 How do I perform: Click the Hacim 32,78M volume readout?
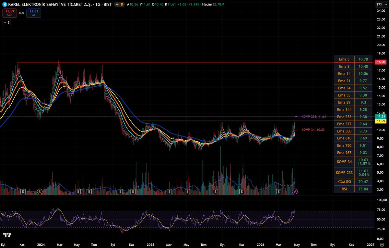[213, 4]
